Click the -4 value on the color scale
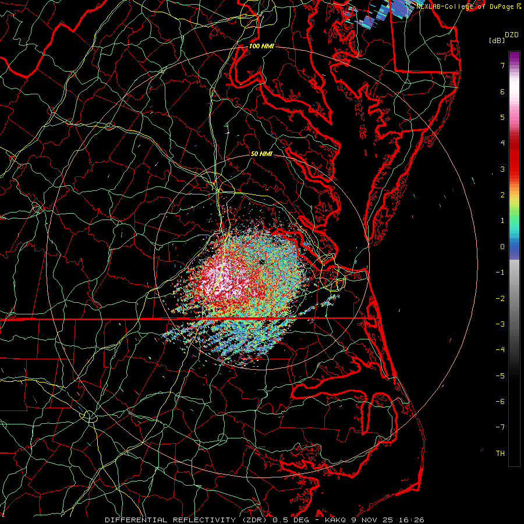 (x=500, y=350)
